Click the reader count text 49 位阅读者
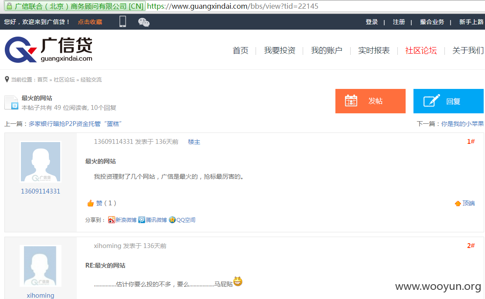 pyautogui.click(x=71, y=108)
